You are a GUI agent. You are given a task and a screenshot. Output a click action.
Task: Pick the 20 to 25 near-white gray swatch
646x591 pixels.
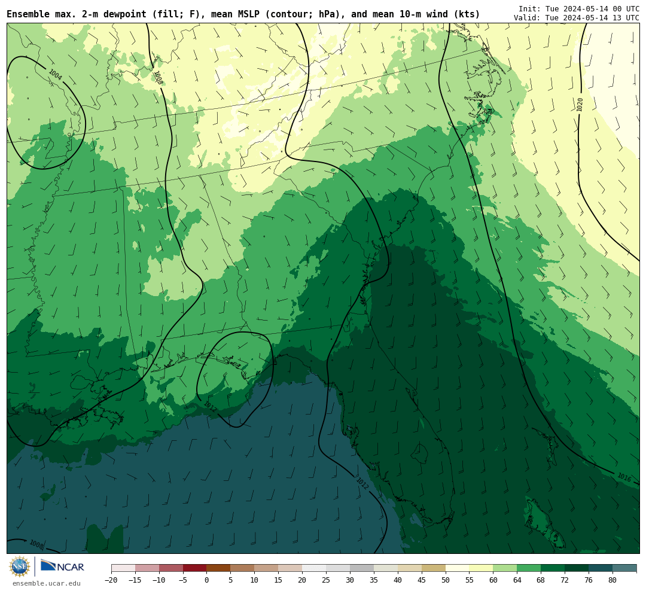coord(315,568)
